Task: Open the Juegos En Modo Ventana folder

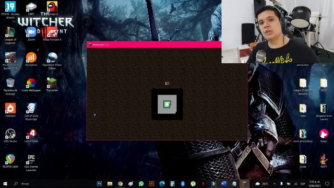Action: 303,86
